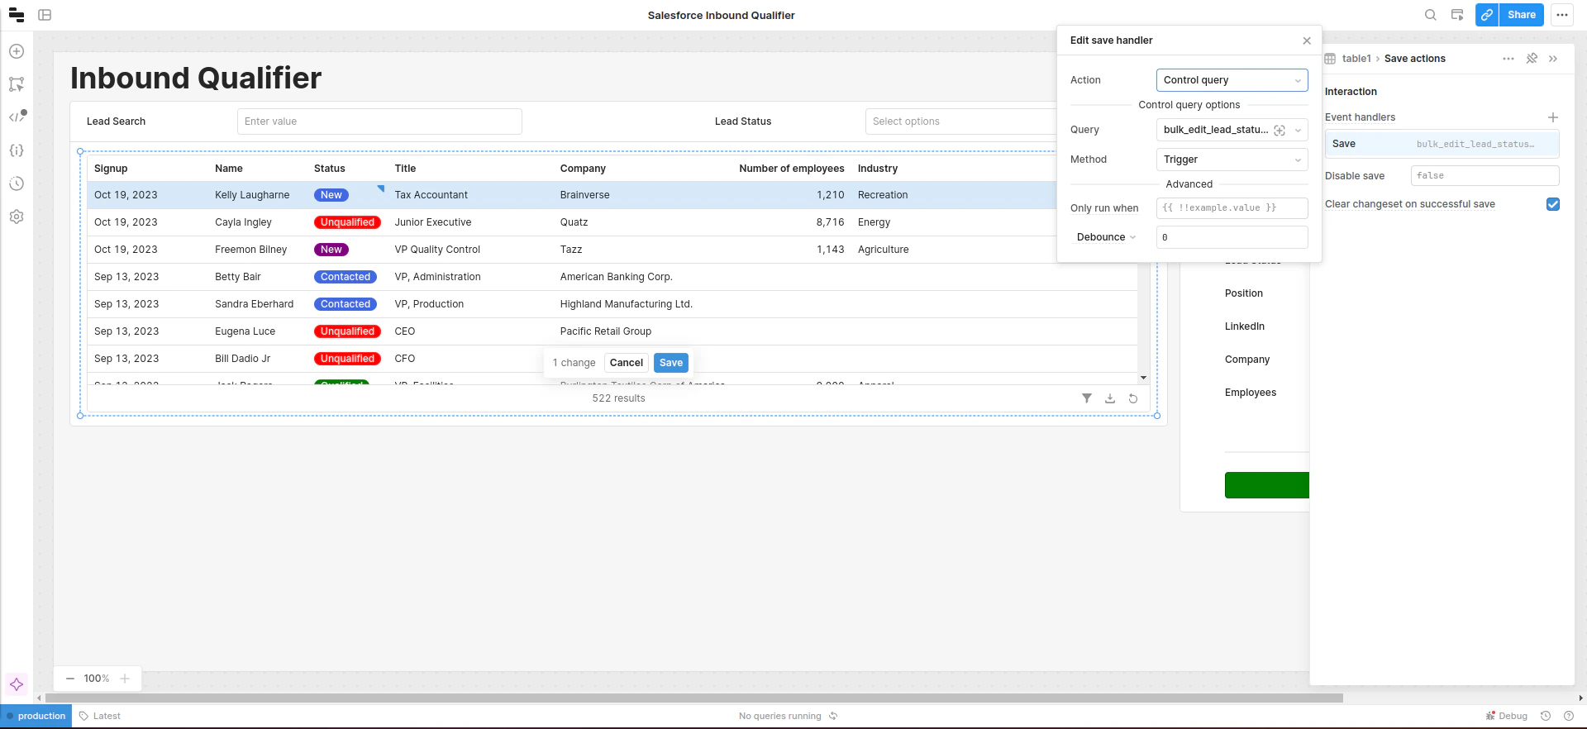Click the query target selector icon
This screenshot has height=729, width=1587.
click(x=1280, y=130)
